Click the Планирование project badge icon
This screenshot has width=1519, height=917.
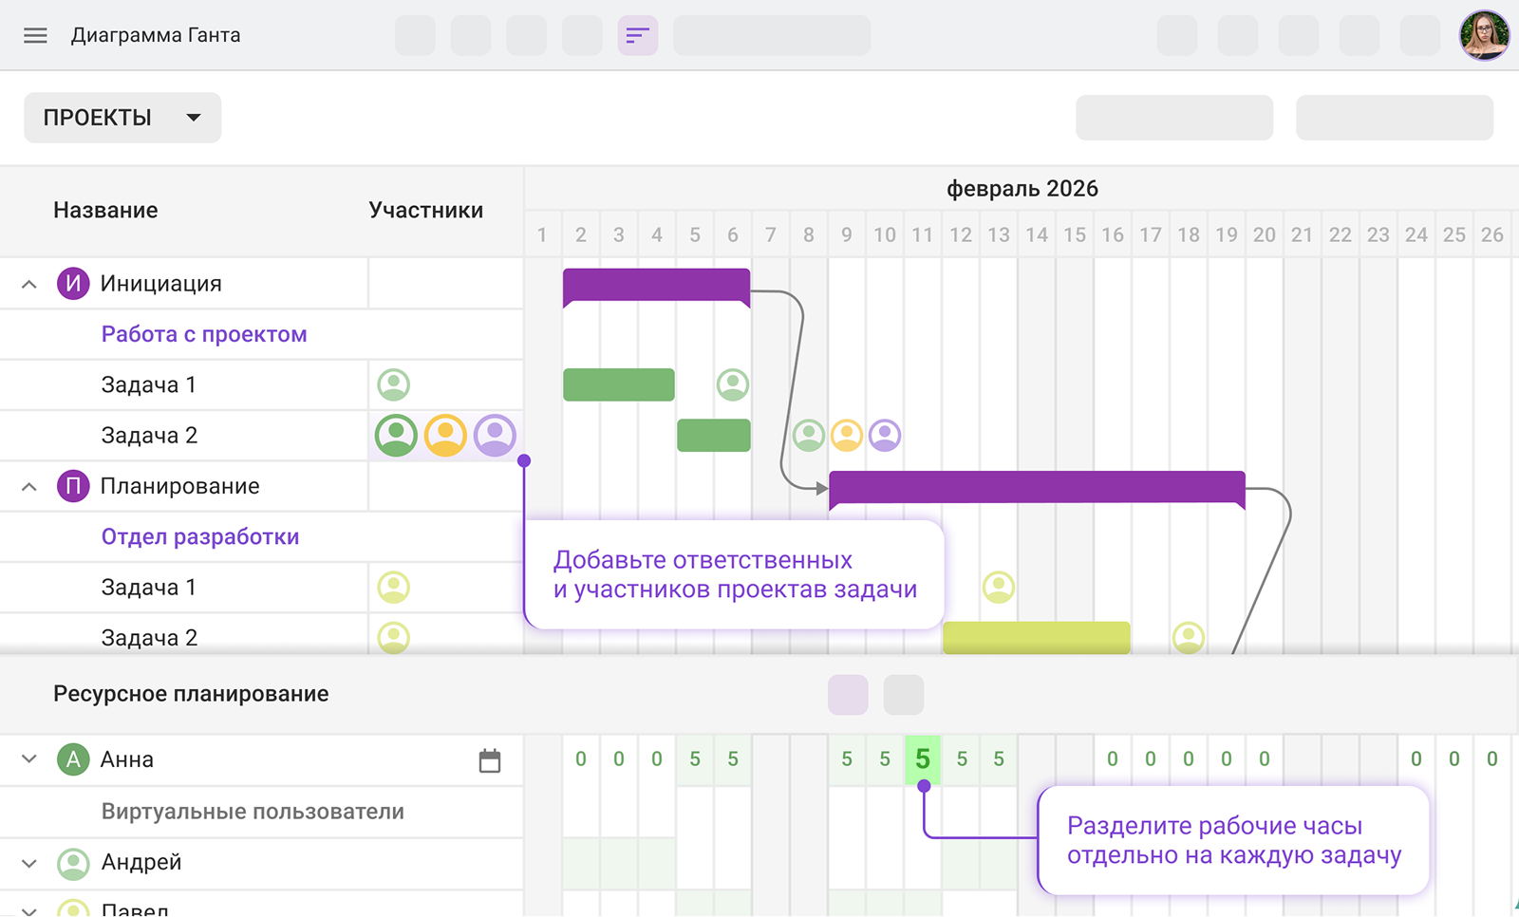click(x=73, y=486)
